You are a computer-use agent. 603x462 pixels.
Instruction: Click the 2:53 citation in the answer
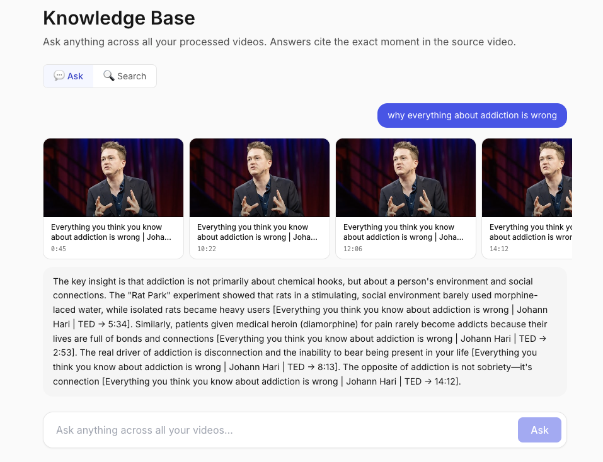[64, 352]
